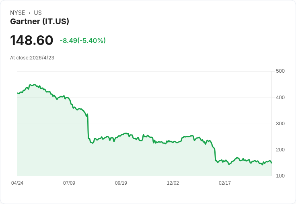Click the NYSE exchange label

point(17,13)
